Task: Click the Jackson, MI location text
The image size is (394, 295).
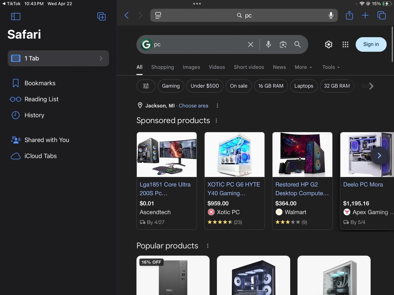Action: click(x=160, y=106)
